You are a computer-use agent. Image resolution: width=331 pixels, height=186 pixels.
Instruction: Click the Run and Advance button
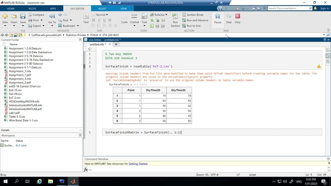195,20
